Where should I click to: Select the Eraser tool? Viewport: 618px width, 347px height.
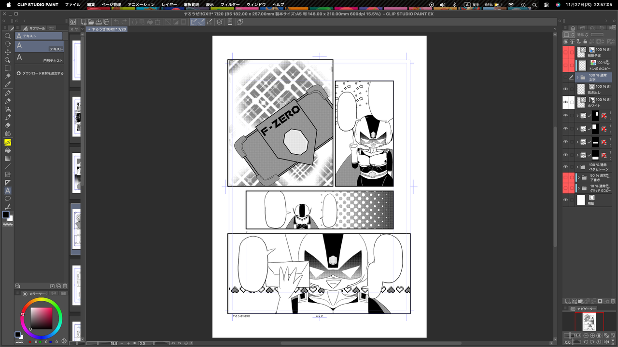[x=8, y=125]
